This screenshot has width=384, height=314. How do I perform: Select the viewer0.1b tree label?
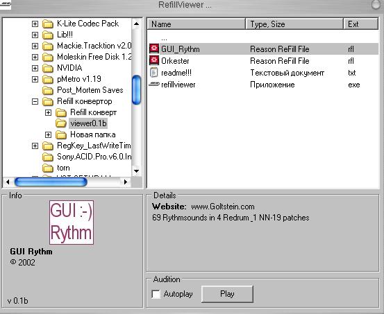[x=88, y=123]
